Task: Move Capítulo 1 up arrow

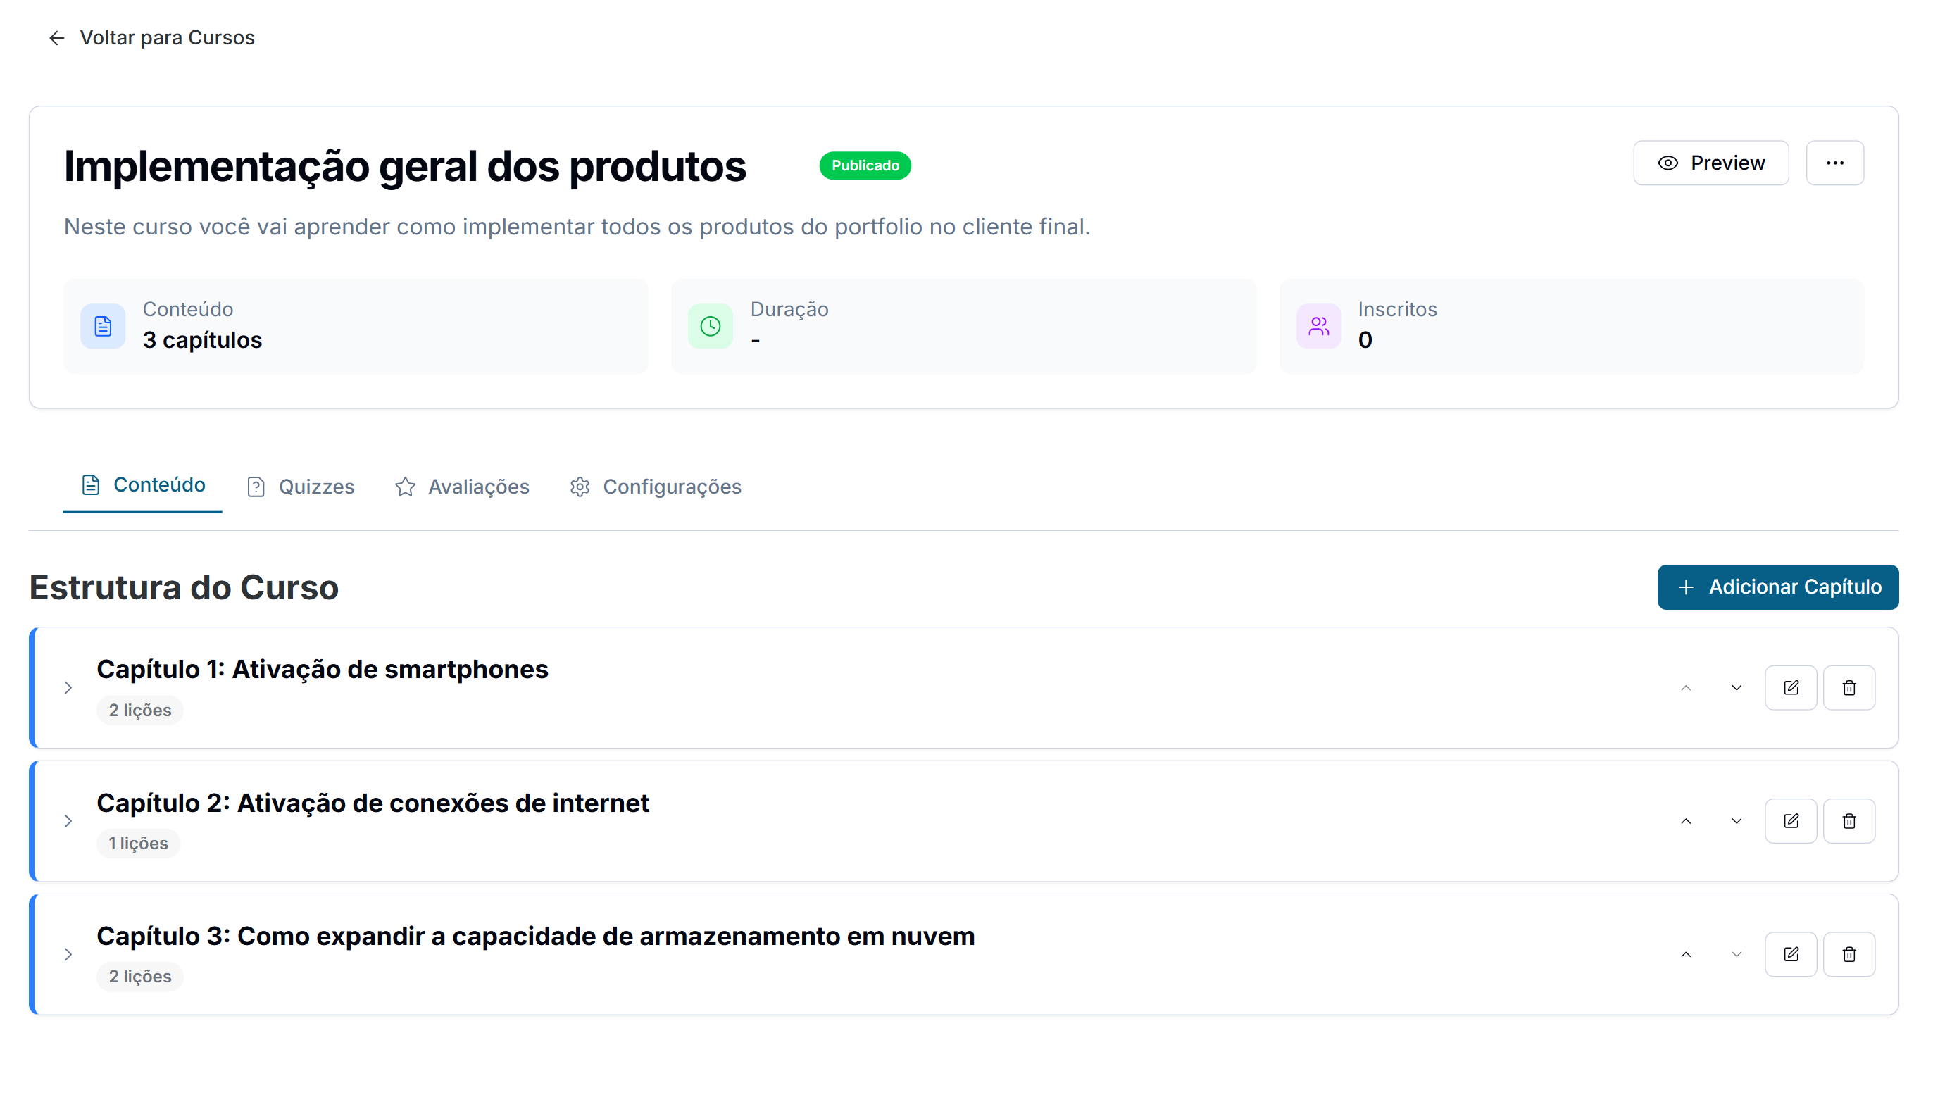Action: pos(1685,687)
